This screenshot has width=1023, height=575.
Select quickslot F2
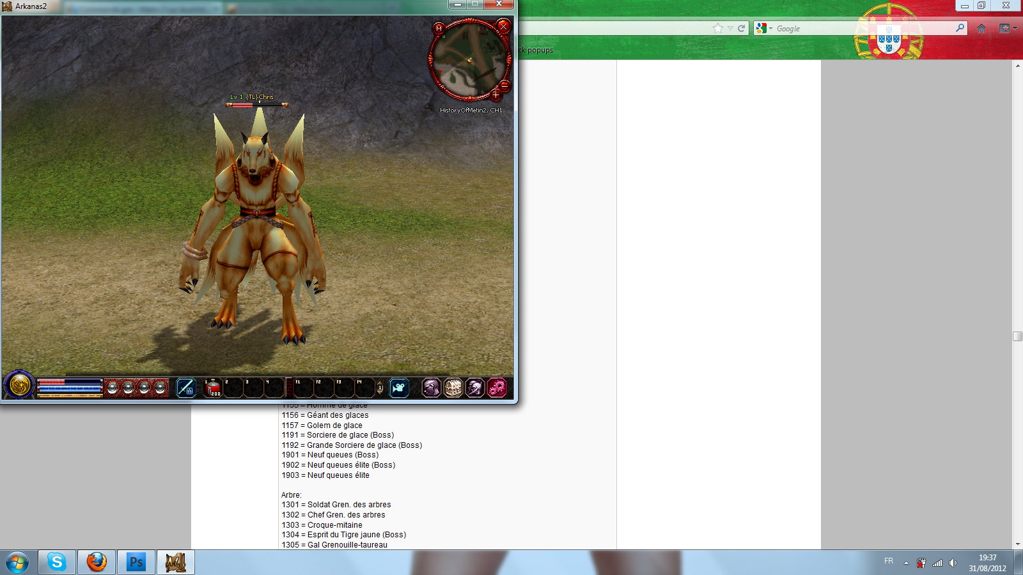pos(324,388)
